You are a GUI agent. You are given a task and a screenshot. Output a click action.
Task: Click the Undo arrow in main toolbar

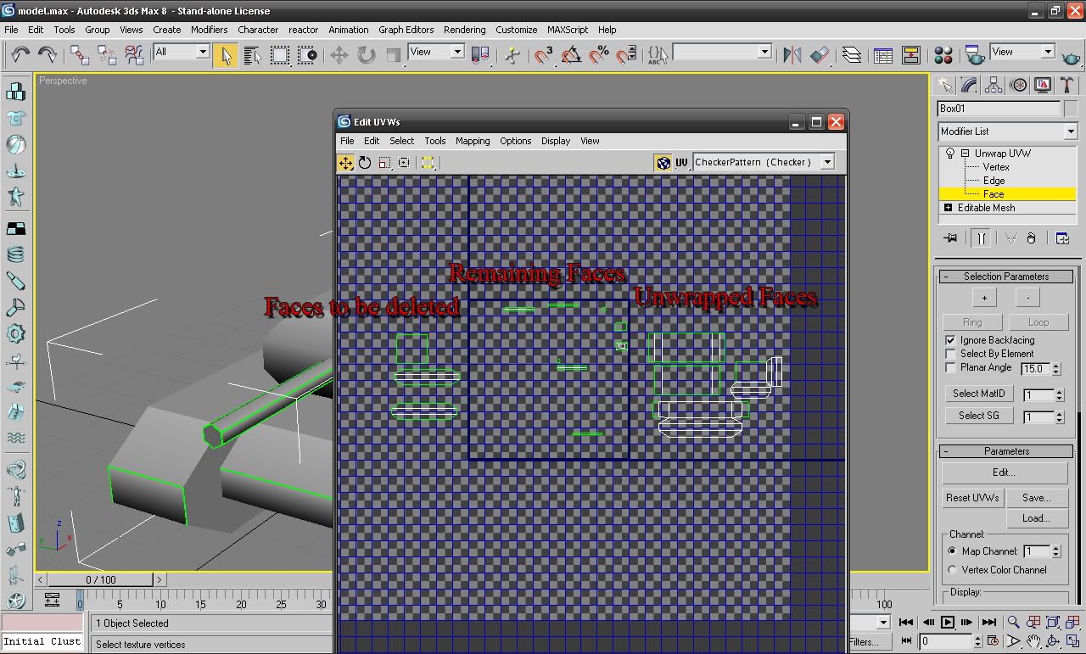pyautogui.click(x=20, y=55)
